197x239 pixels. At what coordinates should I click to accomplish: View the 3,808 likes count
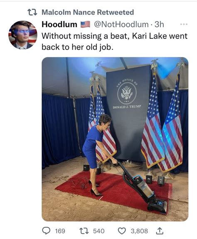click(x=139, y=231)
